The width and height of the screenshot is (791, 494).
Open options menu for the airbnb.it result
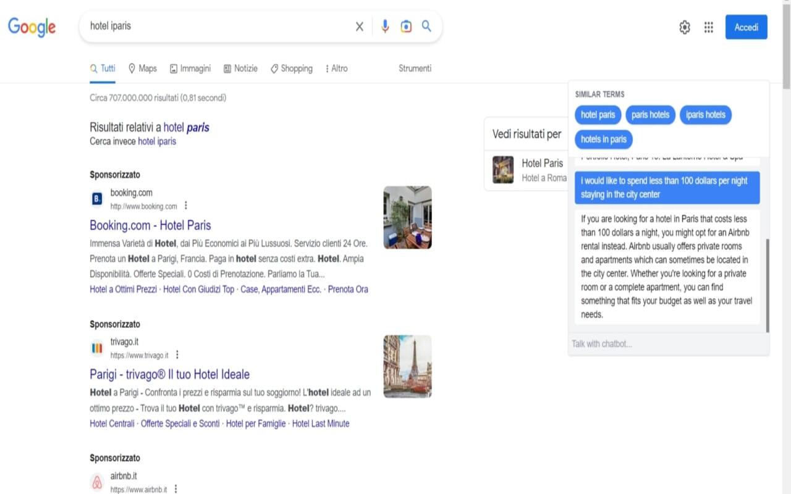pos(176,488)
